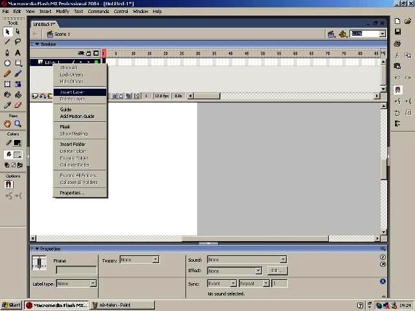
Task: Open the Sound dropdown list
Action: pos(246,260)
